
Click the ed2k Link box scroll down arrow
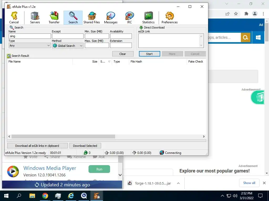pyautogui.click(x=201, y=45)
